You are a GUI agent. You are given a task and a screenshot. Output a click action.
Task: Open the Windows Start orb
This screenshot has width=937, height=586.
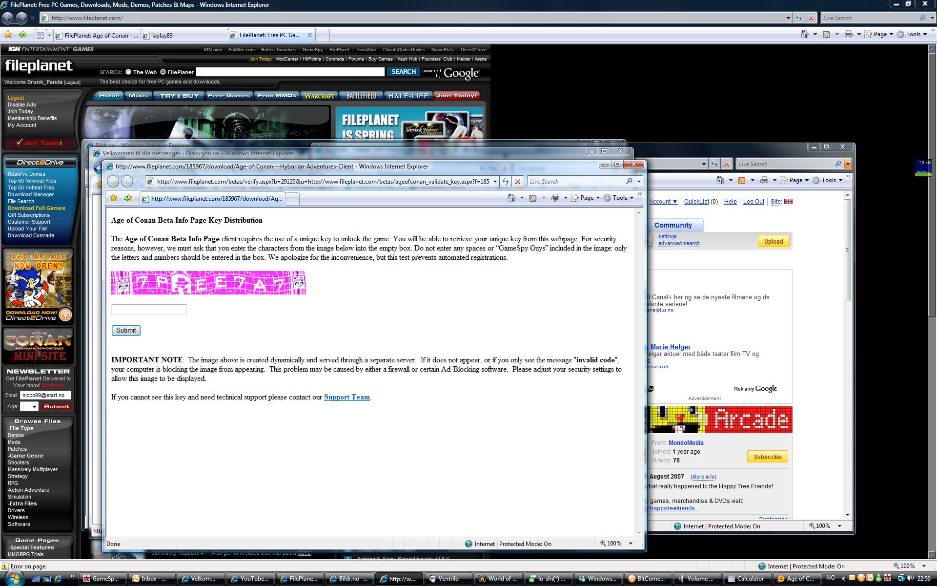13,578
